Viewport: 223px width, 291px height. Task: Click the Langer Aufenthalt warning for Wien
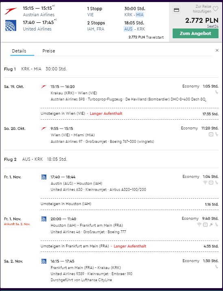(x=106, y=114)
